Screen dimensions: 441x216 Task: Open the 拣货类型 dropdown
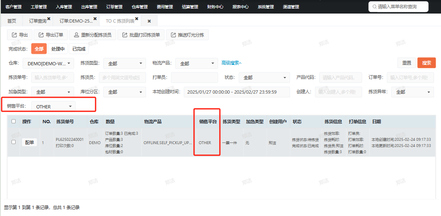tap(125, 64)
